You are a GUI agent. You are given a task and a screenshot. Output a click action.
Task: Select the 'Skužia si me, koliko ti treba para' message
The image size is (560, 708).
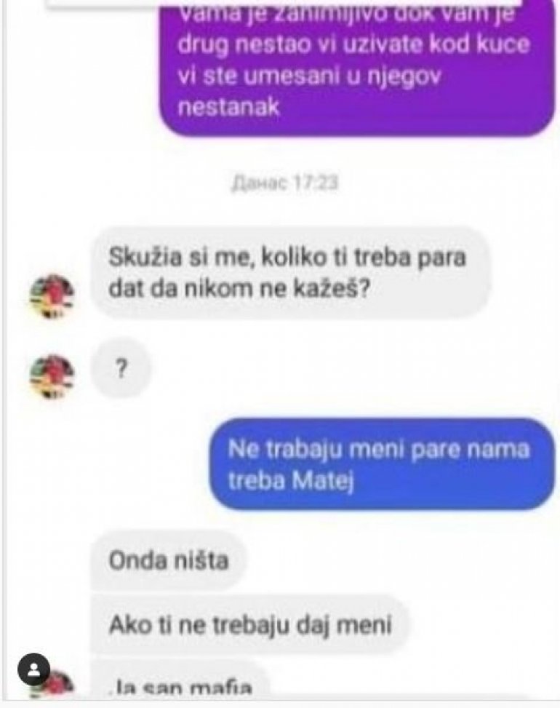pos(290,273)
